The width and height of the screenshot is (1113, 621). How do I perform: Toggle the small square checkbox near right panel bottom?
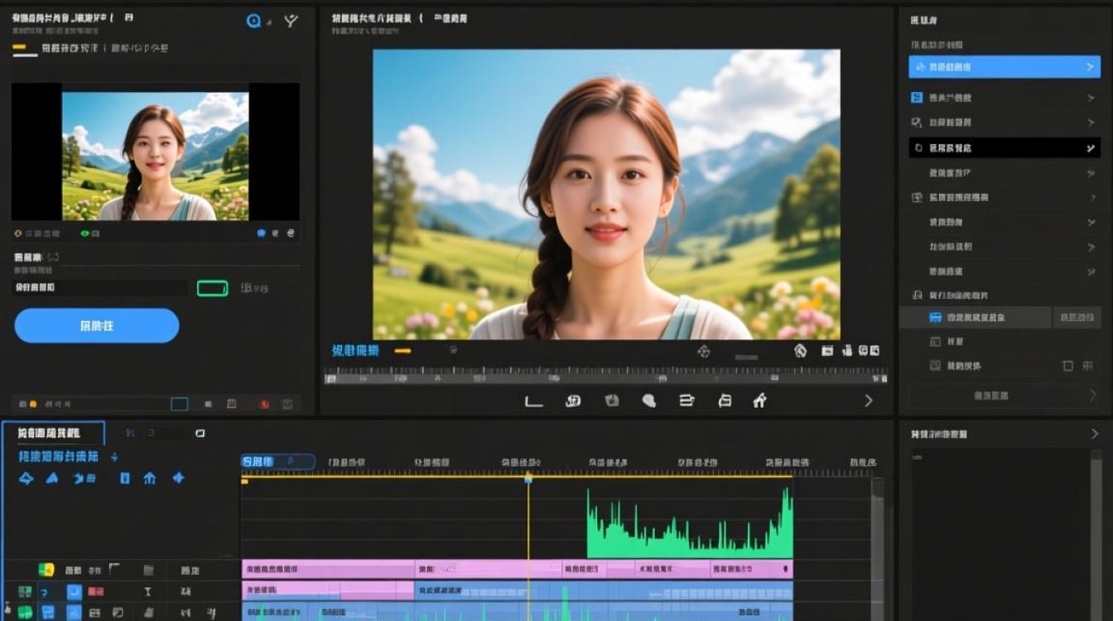coord(1067,366)
